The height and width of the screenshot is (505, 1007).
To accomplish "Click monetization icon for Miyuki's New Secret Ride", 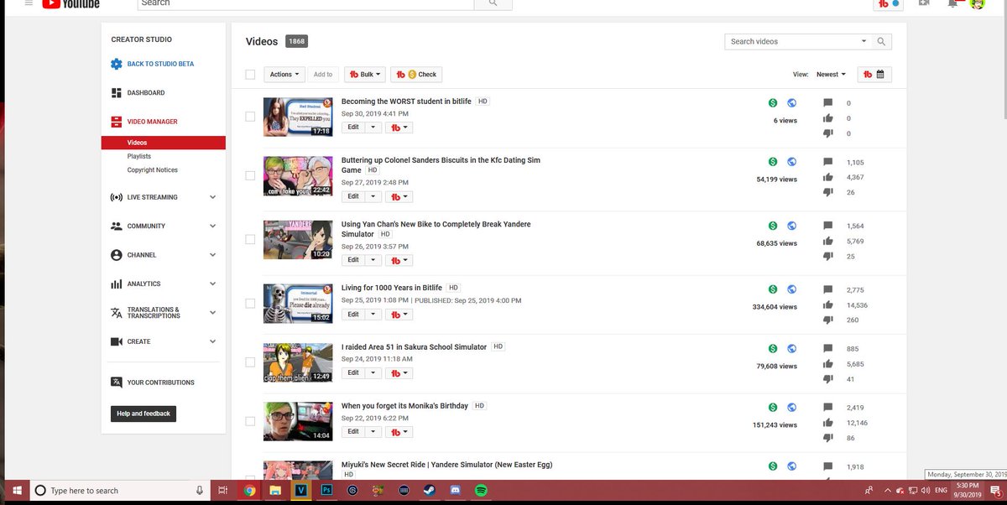I will 773,466.
